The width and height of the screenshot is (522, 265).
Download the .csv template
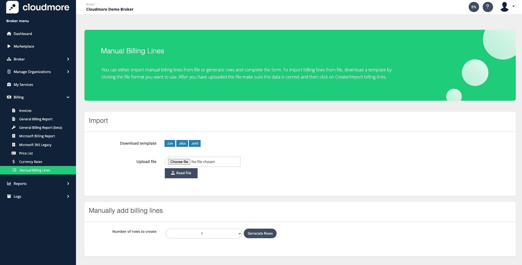point(170,143)
